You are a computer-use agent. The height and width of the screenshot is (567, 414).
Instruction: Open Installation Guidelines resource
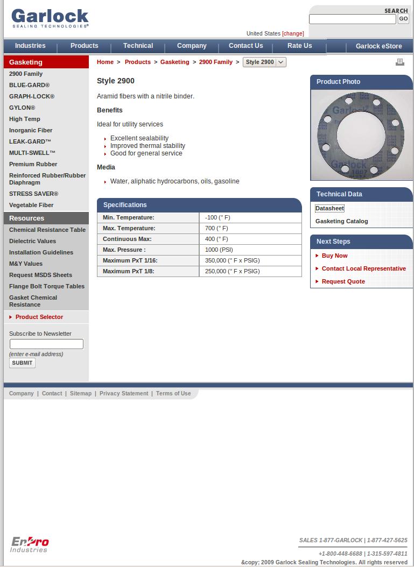click(x=41, y=252)
